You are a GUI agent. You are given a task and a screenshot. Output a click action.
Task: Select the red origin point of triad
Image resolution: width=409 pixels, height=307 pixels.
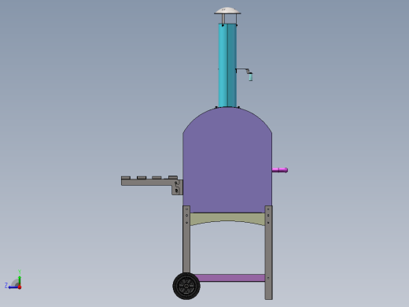20,287
